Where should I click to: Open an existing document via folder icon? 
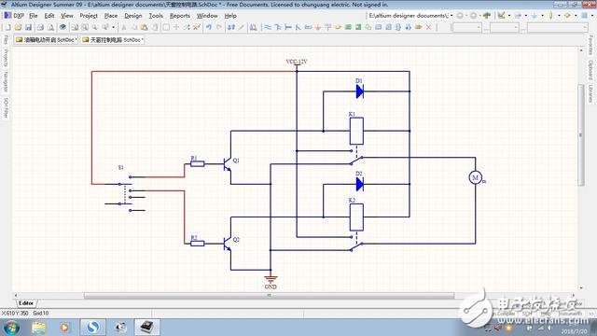tap(18, 27)
